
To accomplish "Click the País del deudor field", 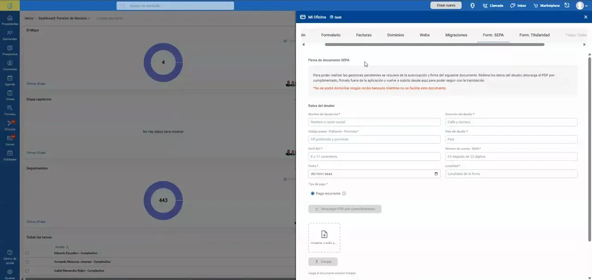I will (511, 139).
